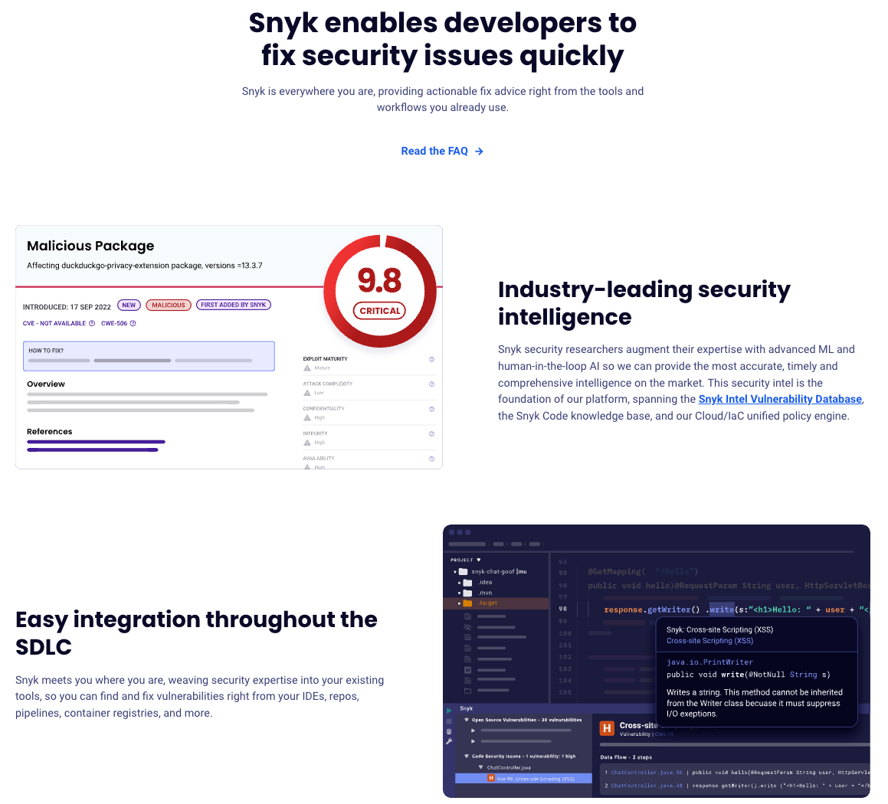Click the Data Flow - 2 steps label
Viewport: 888px width, 804px height.
pyautogui.click(x=626, y=757)
